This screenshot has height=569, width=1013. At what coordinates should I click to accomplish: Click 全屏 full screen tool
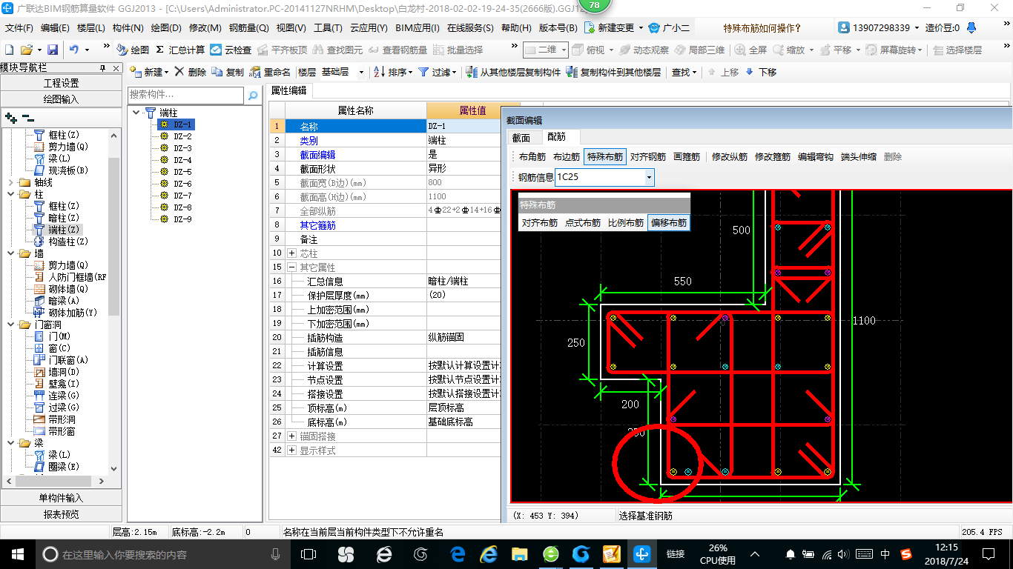pyautogui.click(x=751, y=50)
